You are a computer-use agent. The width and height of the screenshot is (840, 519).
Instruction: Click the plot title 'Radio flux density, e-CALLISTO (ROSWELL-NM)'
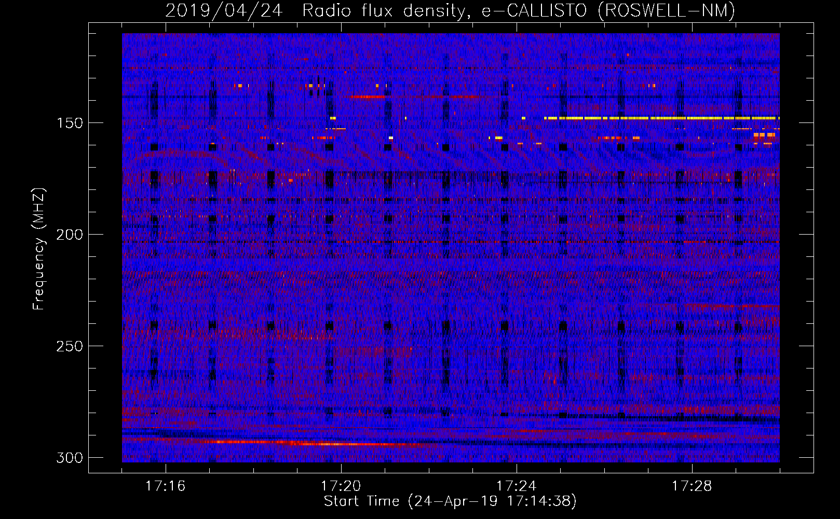519,10
